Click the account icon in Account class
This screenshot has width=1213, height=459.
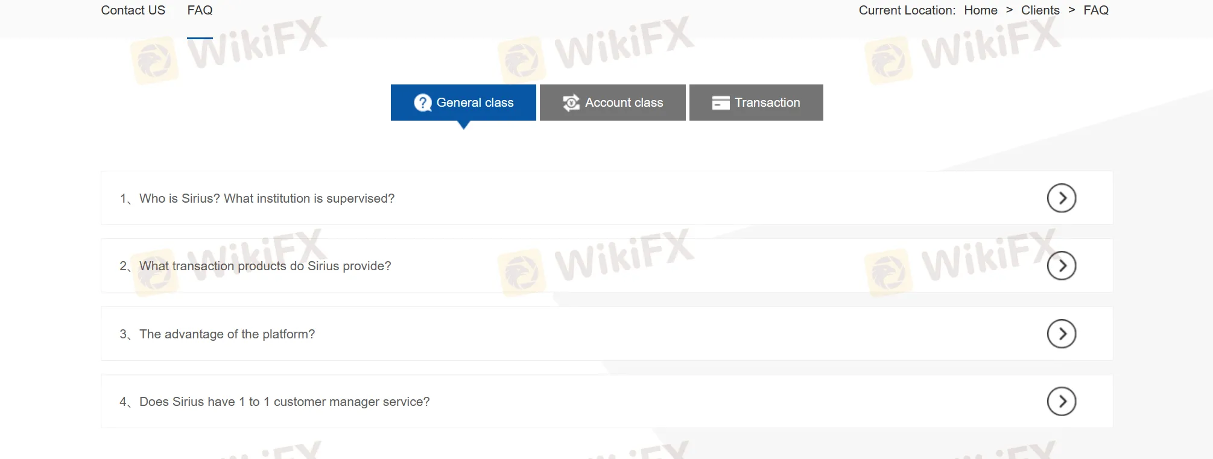coord(571,103)
